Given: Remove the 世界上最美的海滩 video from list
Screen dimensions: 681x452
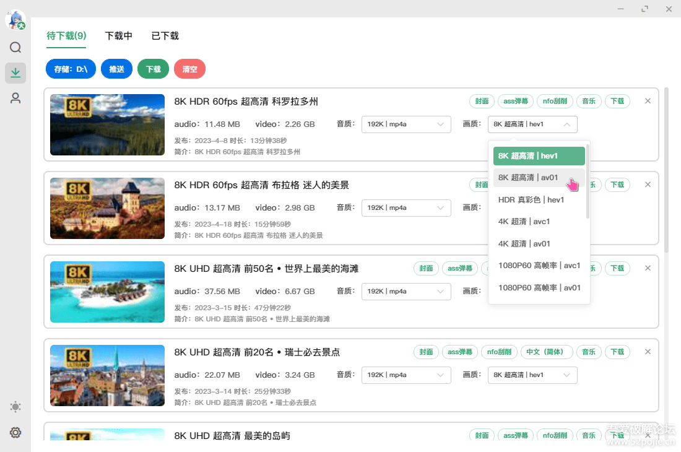Looking at the screenshot, I should pyautogui.click(x=648, y=268).
